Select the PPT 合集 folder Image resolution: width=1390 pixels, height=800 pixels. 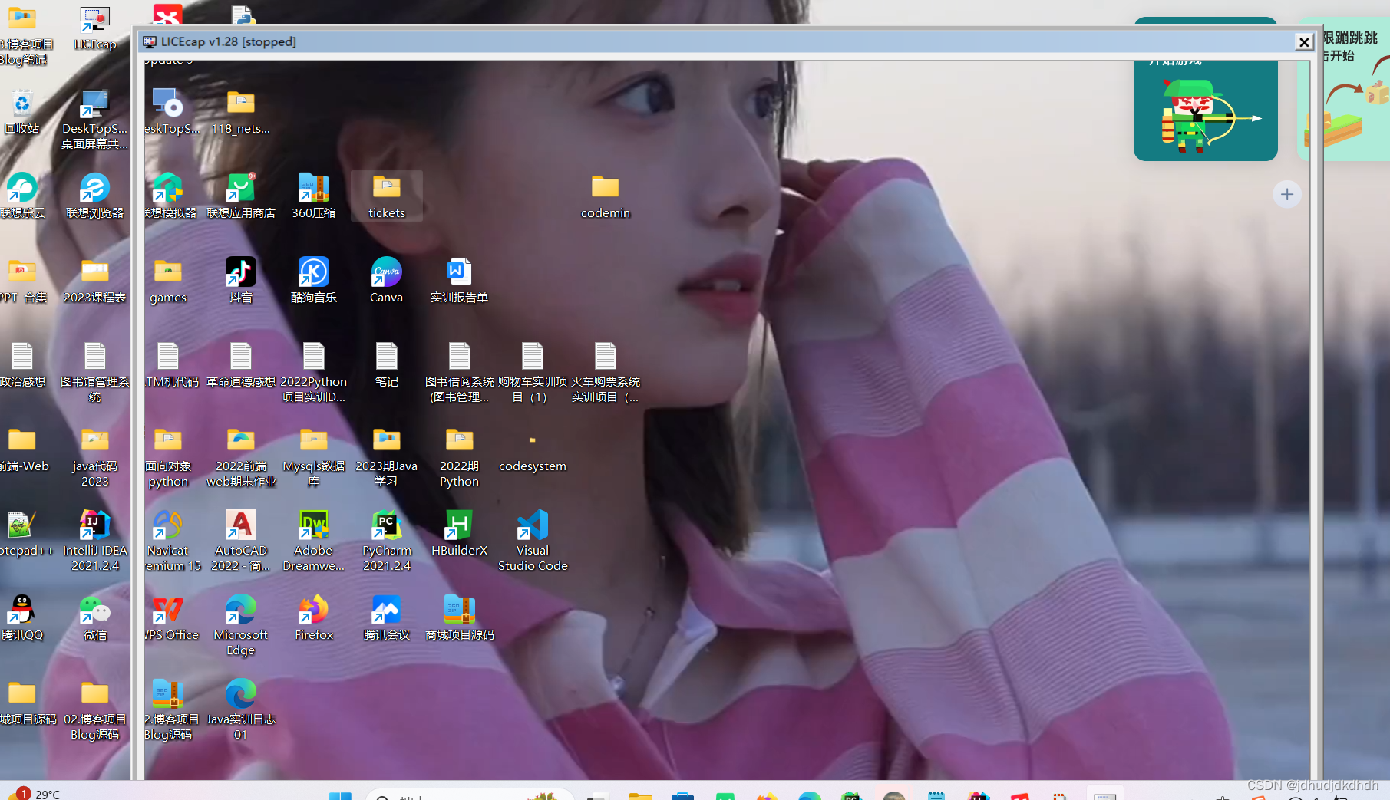[23, 281]
